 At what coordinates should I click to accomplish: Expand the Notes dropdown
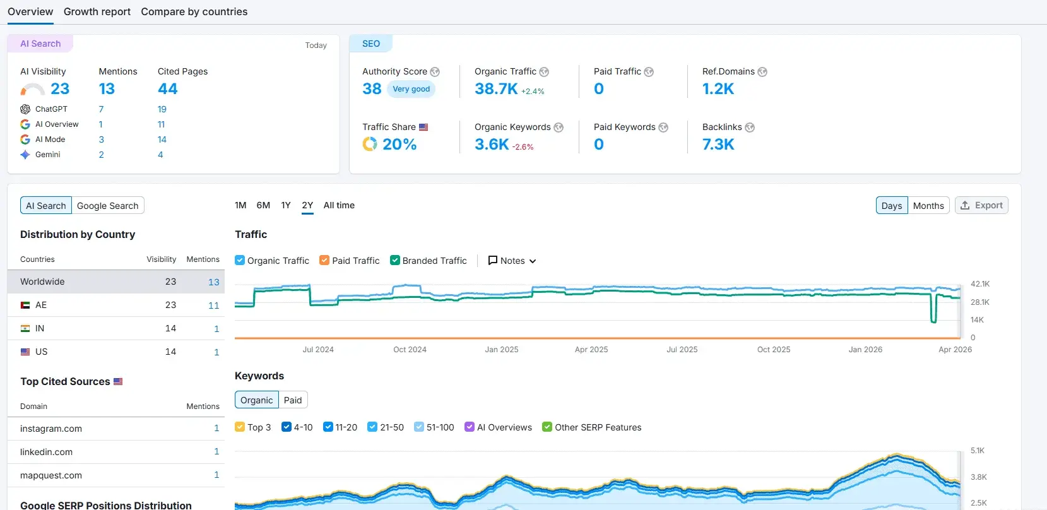click(512, 261)
